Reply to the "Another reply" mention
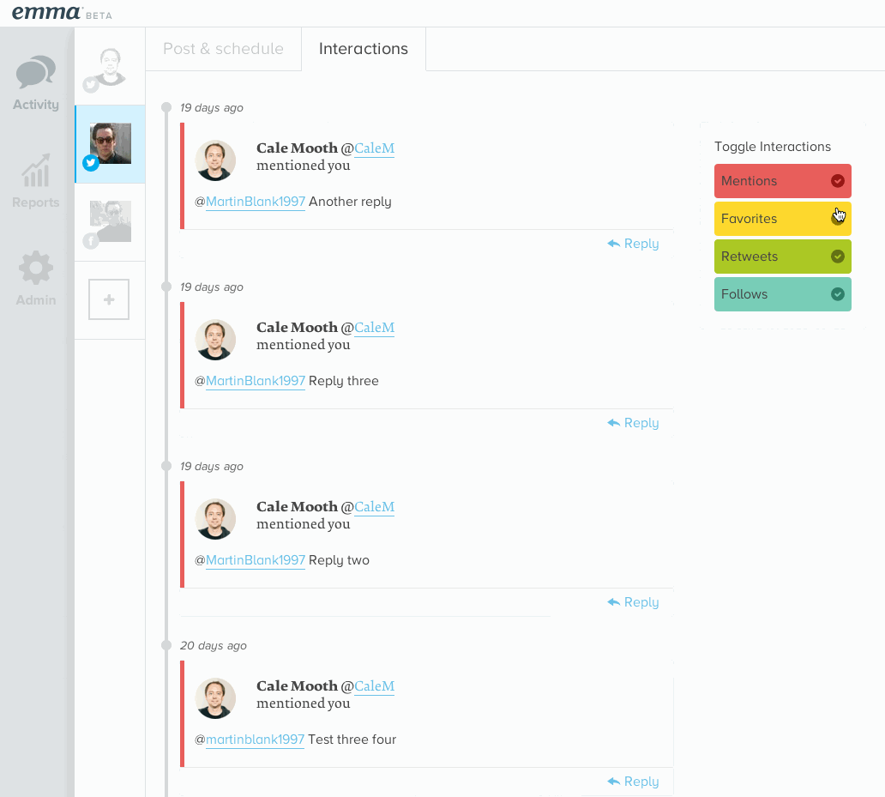This screenshot has width=885, height=797. (633, 244)
